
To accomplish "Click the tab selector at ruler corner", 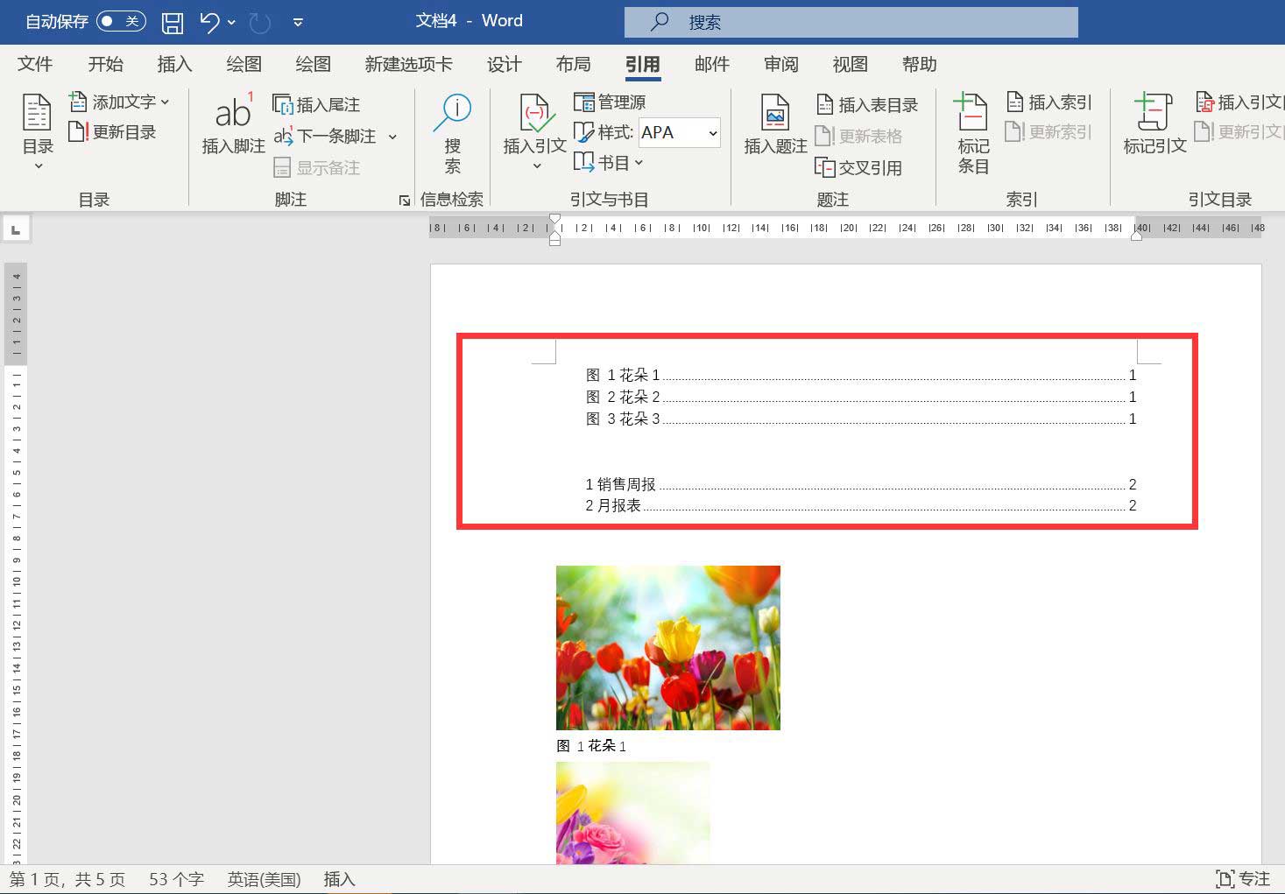I will pyautogui.click(x=17, y=229).
